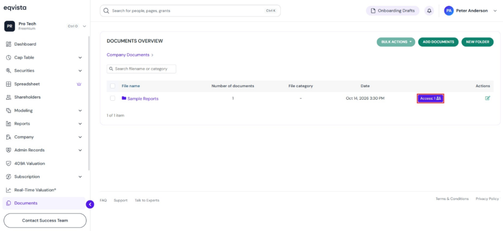Open Shareholders from sidebar menu
The width and height of the screenshot is (503, 231).
coord(28,97)
